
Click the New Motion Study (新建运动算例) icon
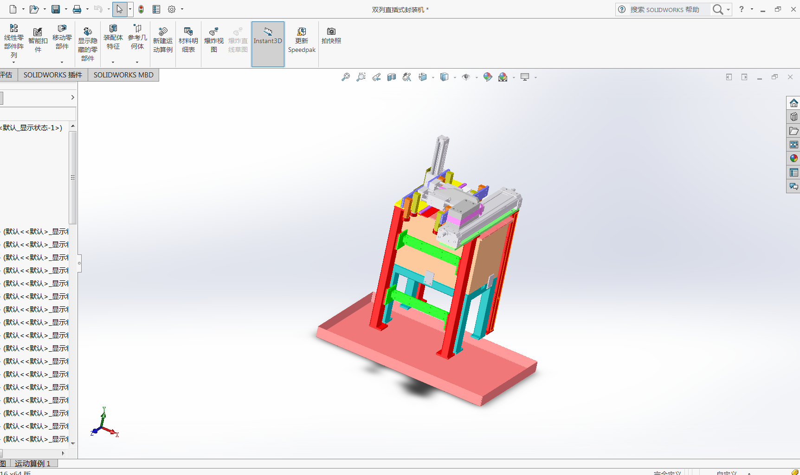coord(162,40)
